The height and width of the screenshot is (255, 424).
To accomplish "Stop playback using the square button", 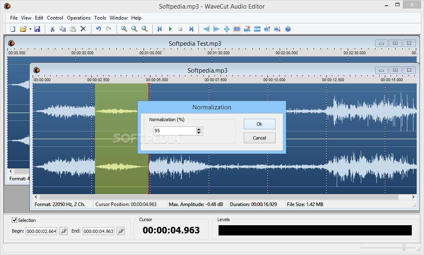I will click(180, 29).
